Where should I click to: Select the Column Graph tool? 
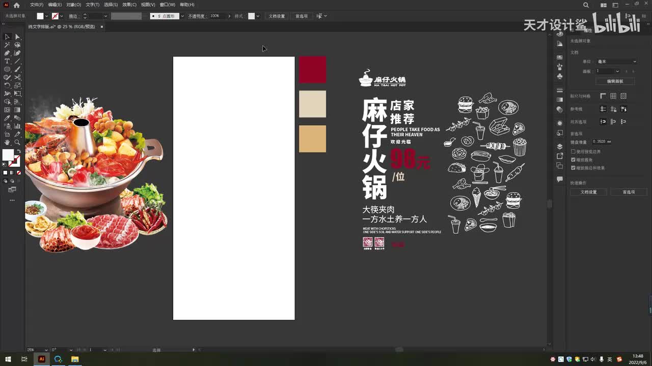point(17,126)
